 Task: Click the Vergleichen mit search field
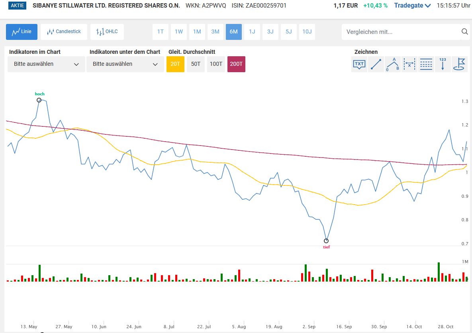[x=400, y=32]
